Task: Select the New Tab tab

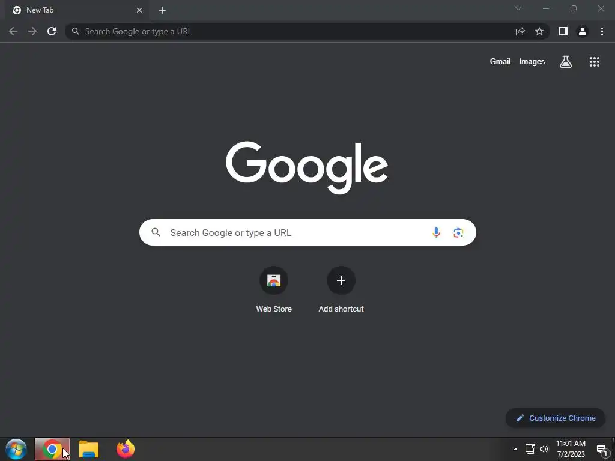Action: pyautogui.click(x=77, y=10)
